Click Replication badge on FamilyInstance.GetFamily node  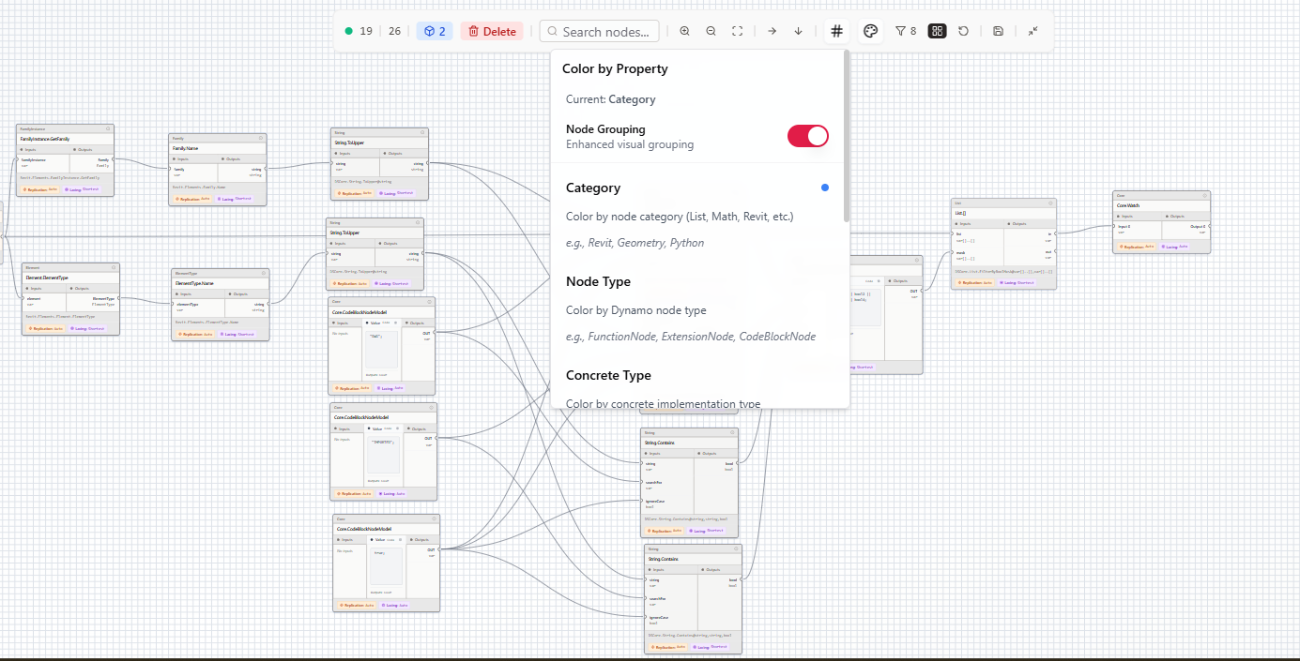40,189
